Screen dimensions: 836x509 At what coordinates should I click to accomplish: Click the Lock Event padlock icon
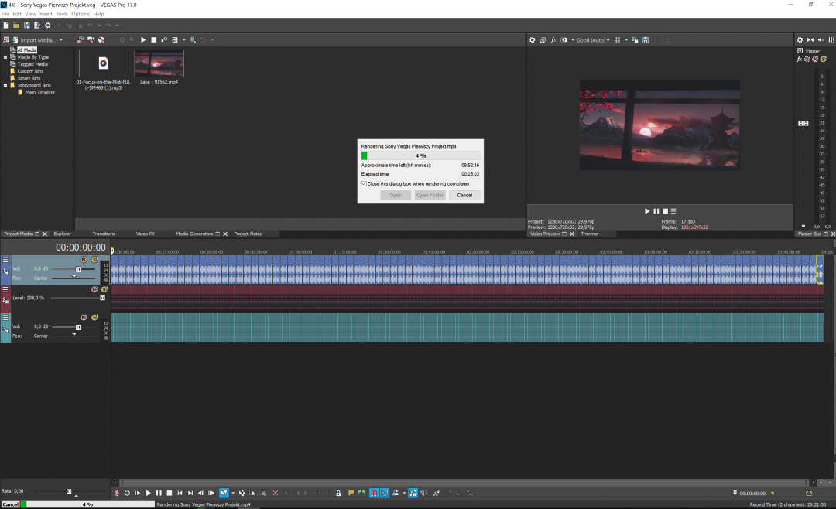pyautogui.click(x=338, y=493)
